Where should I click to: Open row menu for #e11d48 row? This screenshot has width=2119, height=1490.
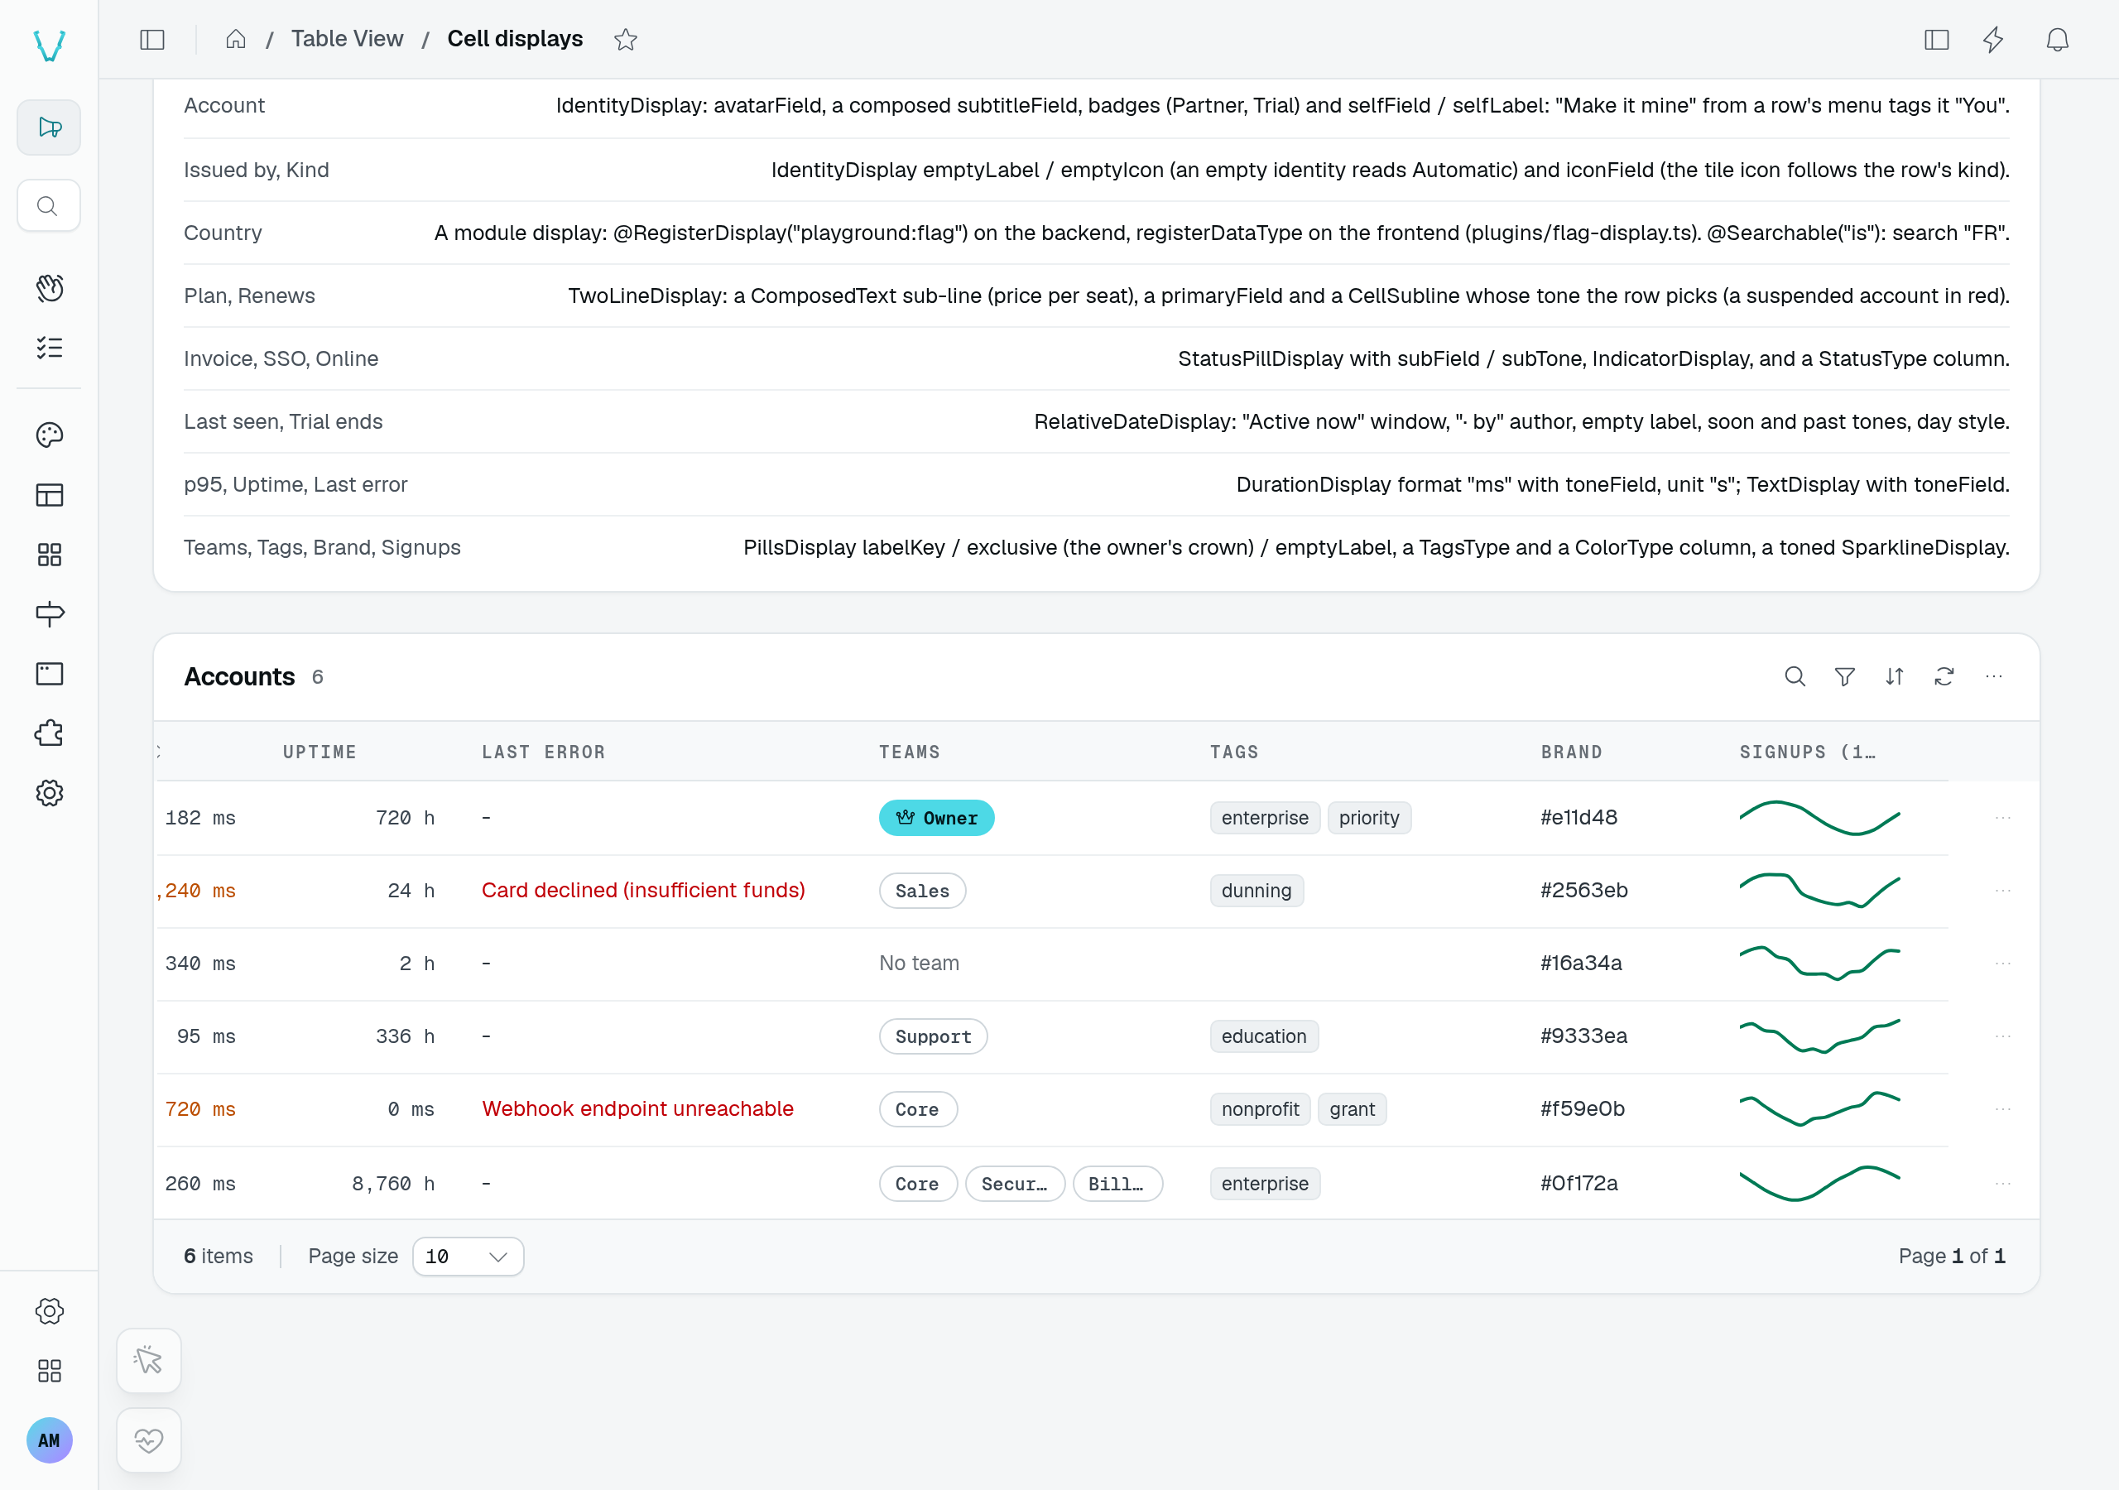(x=2001, y=818)
